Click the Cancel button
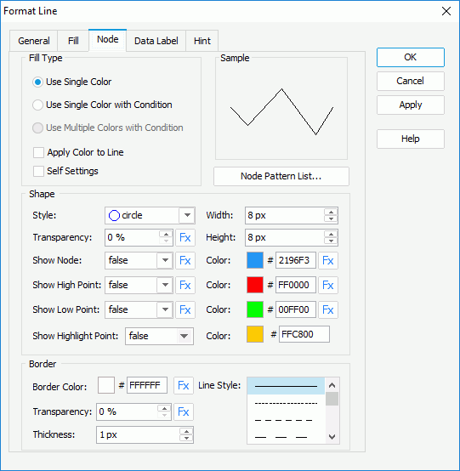 point(411,81)
